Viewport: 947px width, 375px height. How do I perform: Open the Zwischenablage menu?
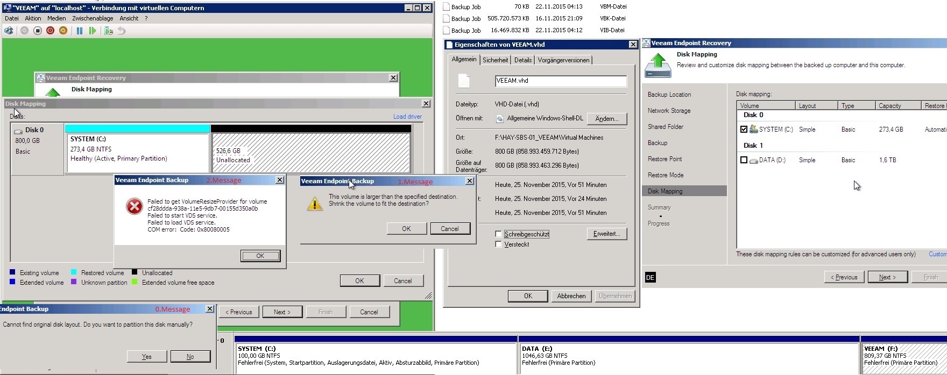[x=93, y=18]
